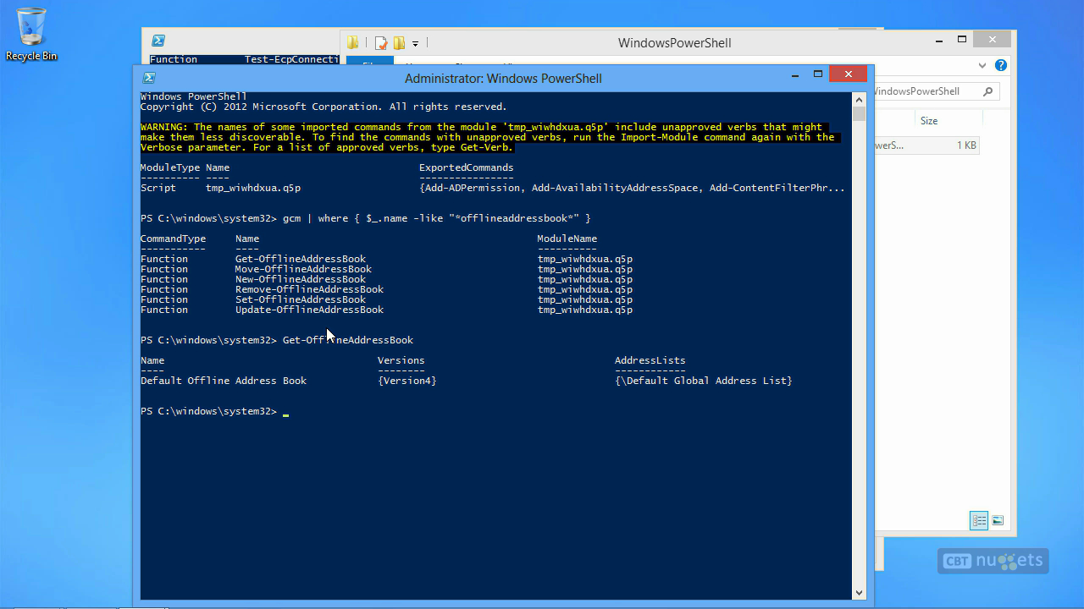The height and width of the screenshot is (609, 1084).
Task: Click the background PowerShell window's title icon
Action: [158, 41]
